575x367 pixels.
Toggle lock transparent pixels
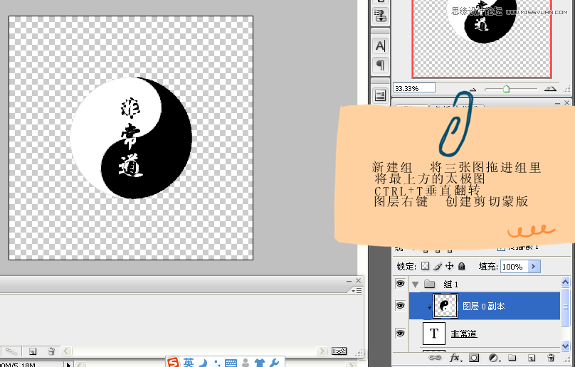[426, 267]
